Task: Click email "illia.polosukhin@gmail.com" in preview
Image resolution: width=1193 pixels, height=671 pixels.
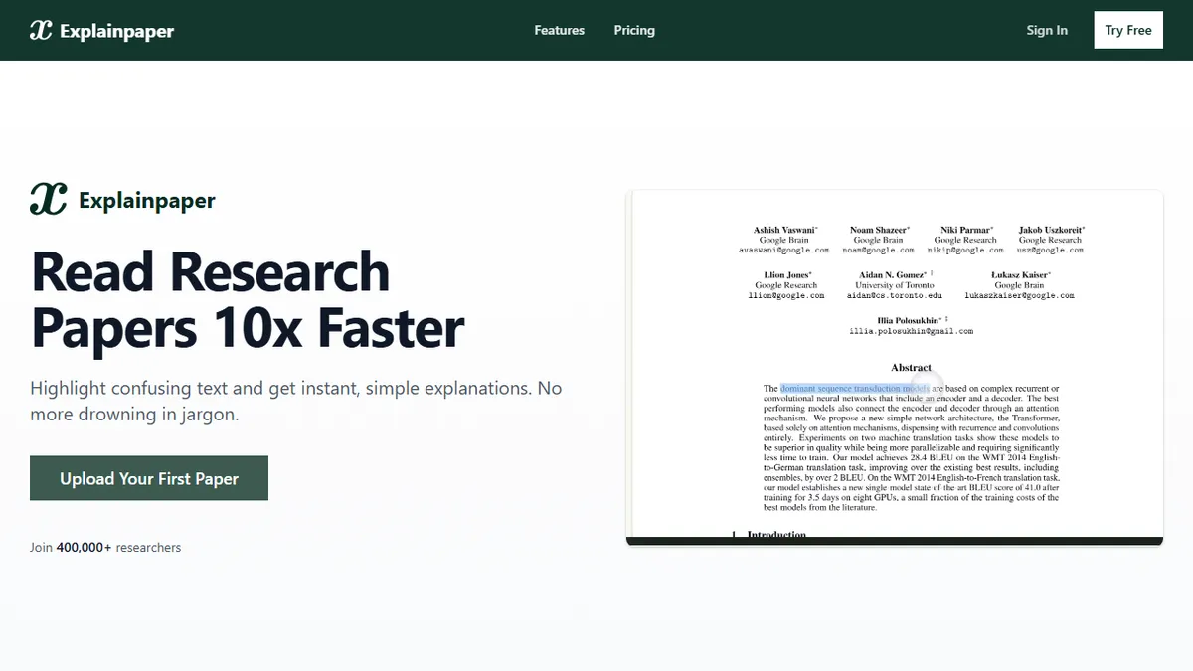Action: coord(912,331)
